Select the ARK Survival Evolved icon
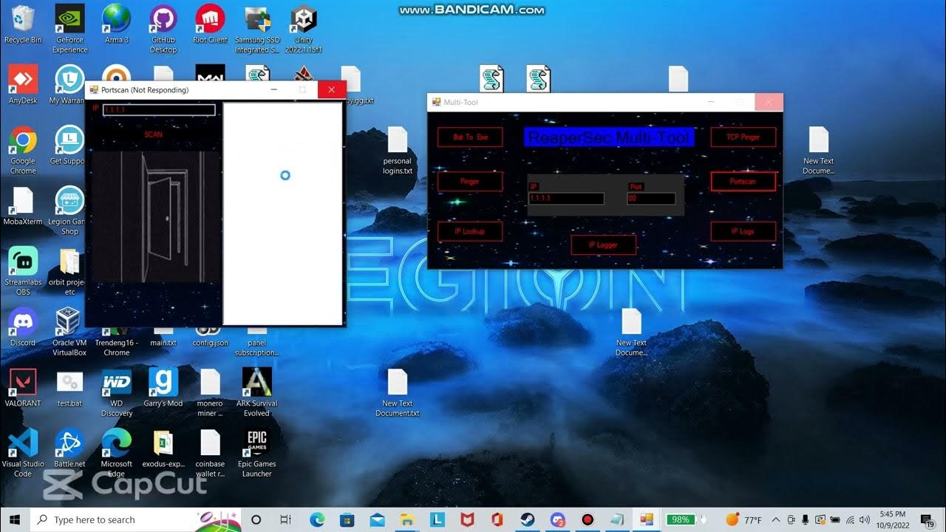The image size is (946, 532). coord(257,392)
